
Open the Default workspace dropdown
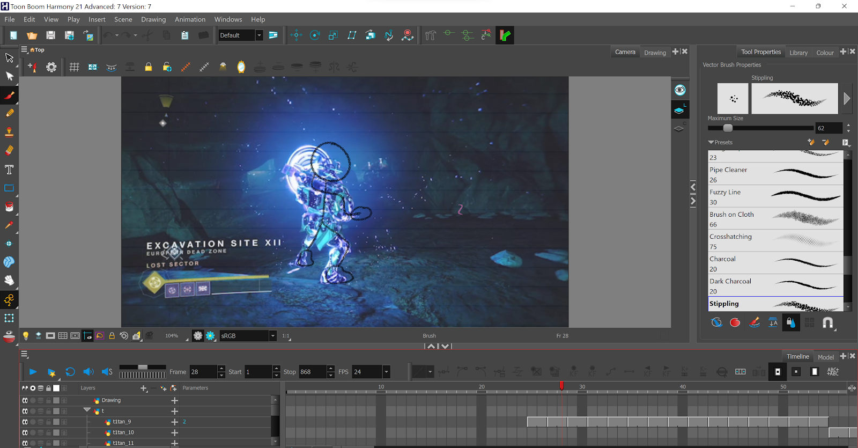[x=260, y=35]
